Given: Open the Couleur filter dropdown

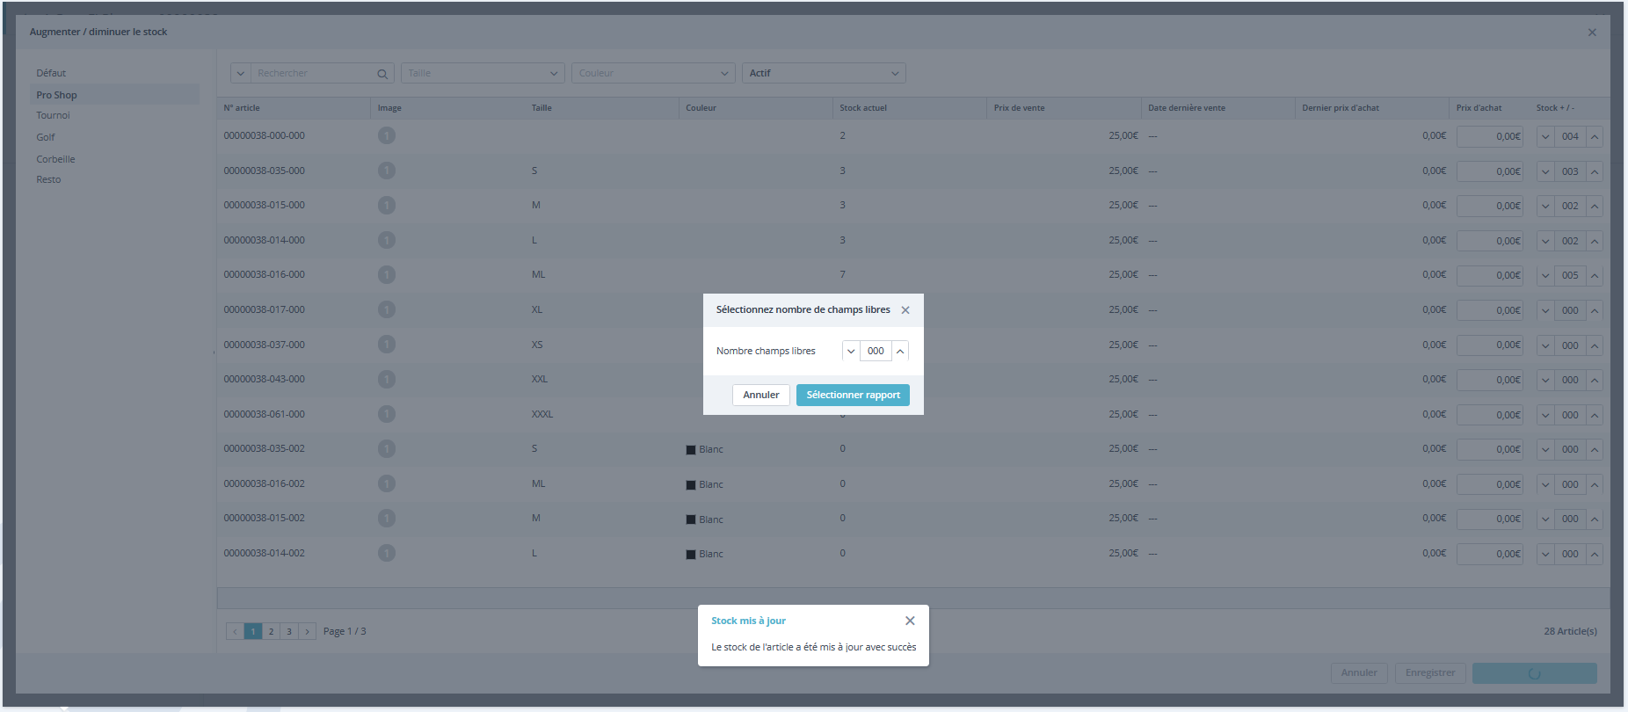Looking at the screenshot, I should tap(653, 73).
